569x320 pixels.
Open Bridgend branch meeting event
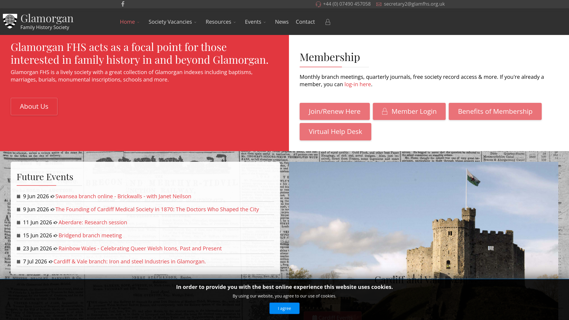90,235
